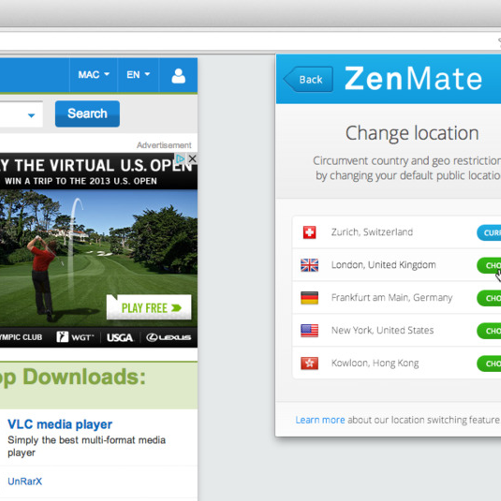Select Frankfurt am Main, Germany text
This screenshot has width=501, height=501.
pyautogui.click(x=392, y=298)
